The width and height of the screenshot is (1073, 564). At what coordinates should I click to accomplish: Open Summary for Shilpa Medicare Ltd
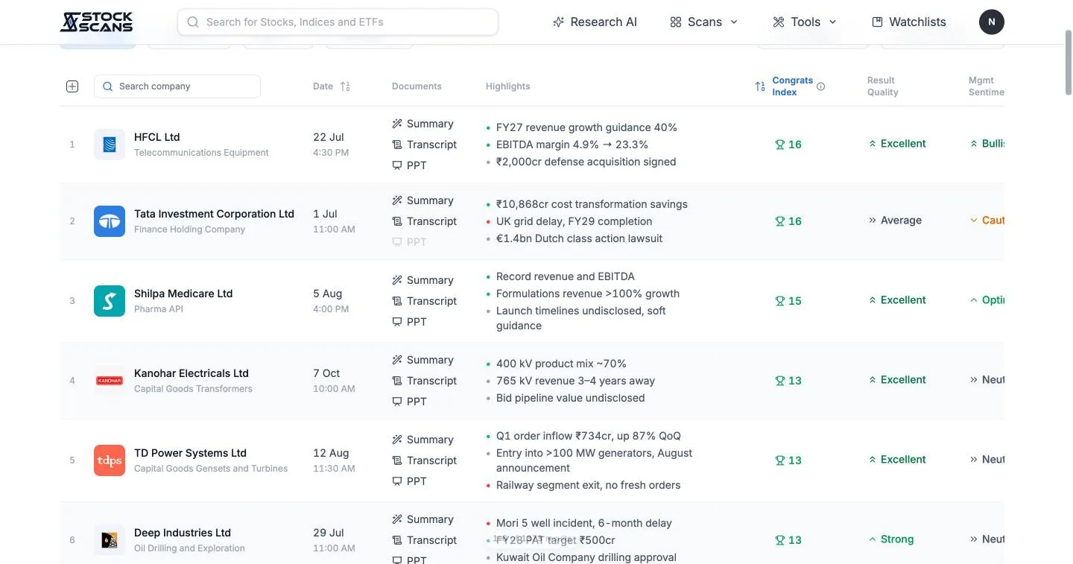pos(422,280)
